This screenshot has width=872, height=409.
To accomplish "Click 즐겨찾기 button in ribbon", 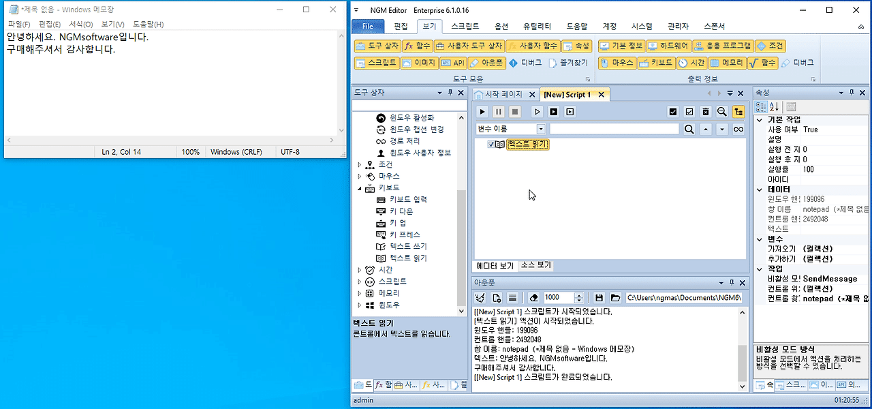I will [x=567, y=63].
